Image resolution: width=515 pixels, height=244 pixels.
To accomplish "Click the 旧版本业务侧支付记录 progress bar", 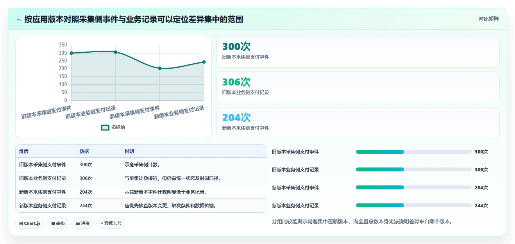I will [413, 170].
